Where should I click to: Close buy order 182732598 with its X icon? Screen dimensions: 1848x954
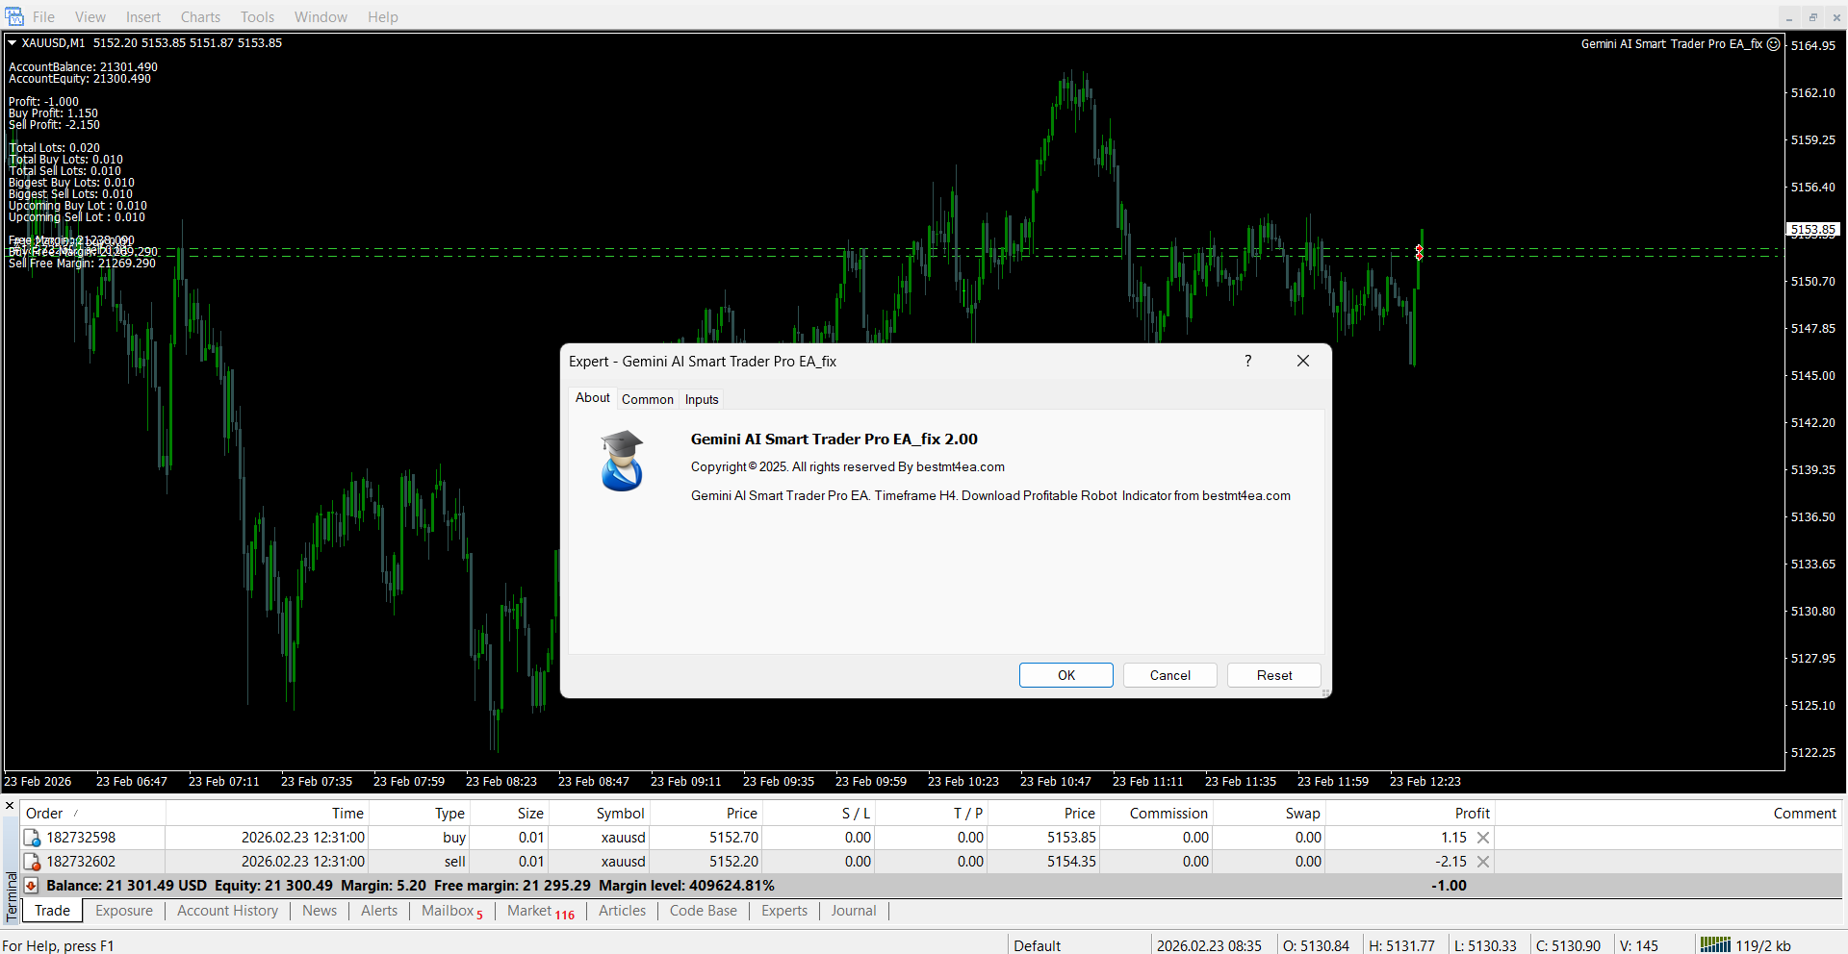click(x=1483, y=838)
